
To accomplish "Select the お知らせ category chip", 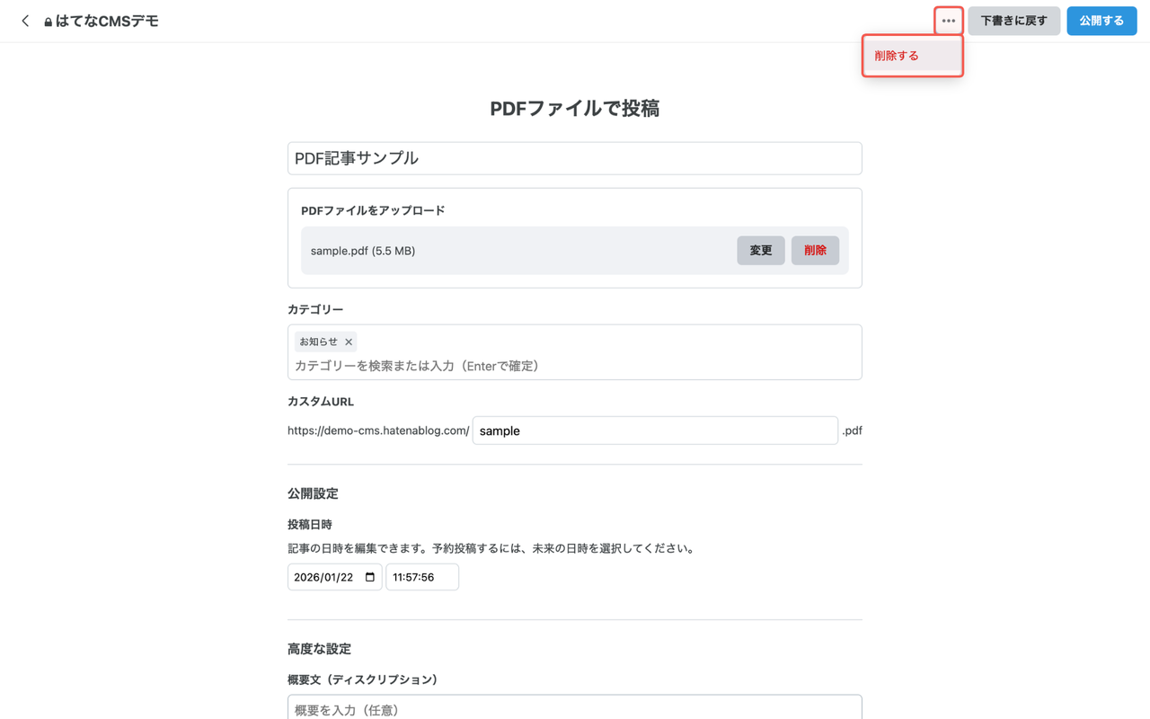I will (319, 342).
